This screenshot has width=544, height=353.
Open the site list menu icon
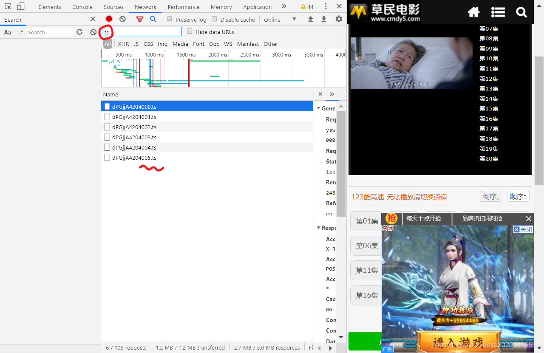(498, 12)
